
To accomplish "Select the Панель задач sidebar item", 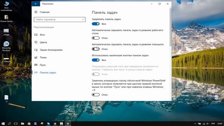I will click(x=48, y=72).
